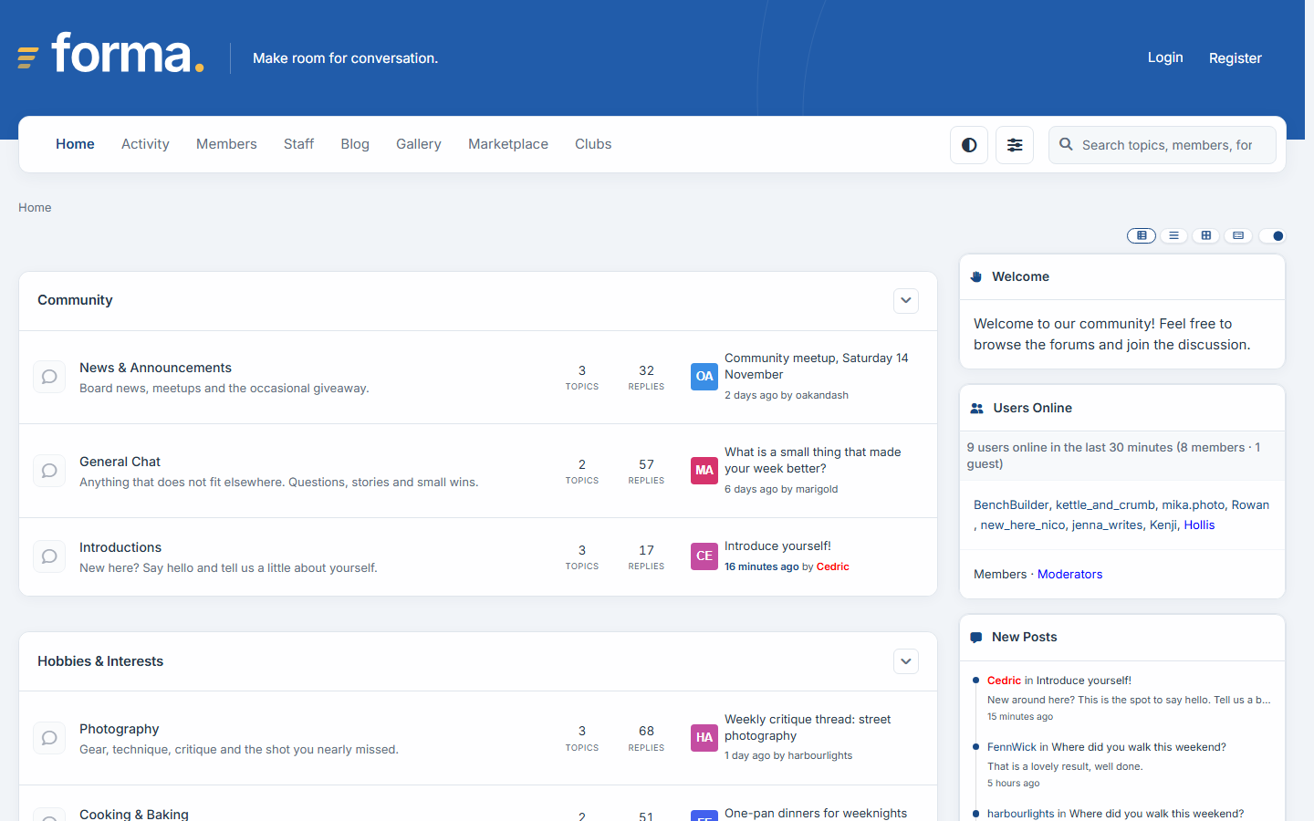The width and height of the screenshot is (1314, 821).
Task: Open the Moderators group link
Action: coord(1069,574)
